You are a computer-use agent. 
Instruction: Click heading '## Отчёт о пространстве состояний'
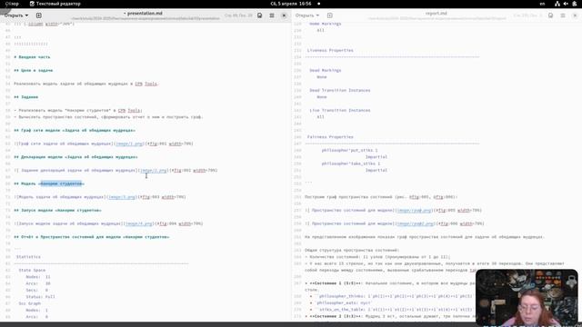(x=92, y=237)
